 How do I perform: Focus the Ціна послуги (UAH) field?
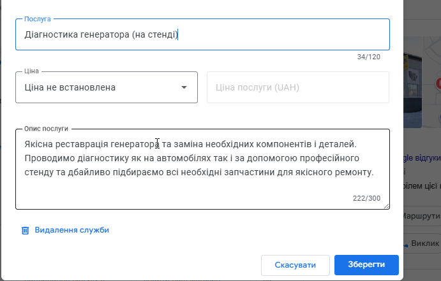pyautogui.click(x=297, y=87)
